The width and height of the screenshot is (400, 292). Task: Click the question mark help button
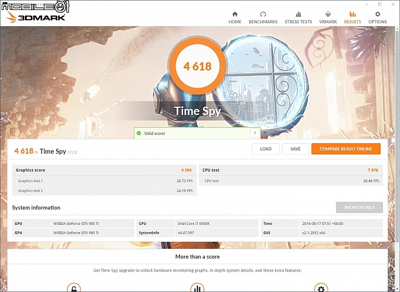(254, 133)
